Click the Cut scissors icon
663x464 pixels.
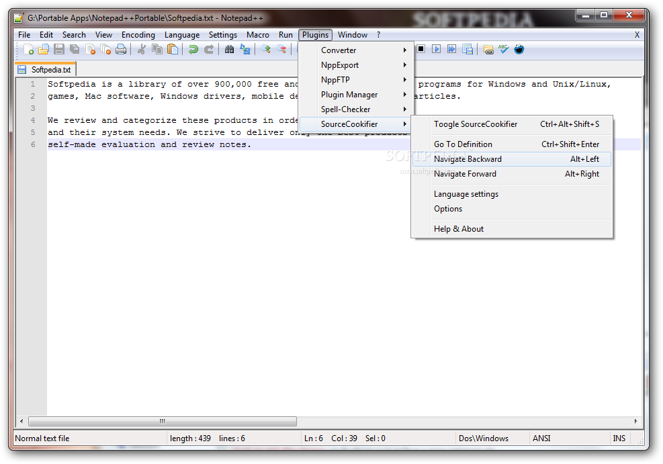(142, 50)
